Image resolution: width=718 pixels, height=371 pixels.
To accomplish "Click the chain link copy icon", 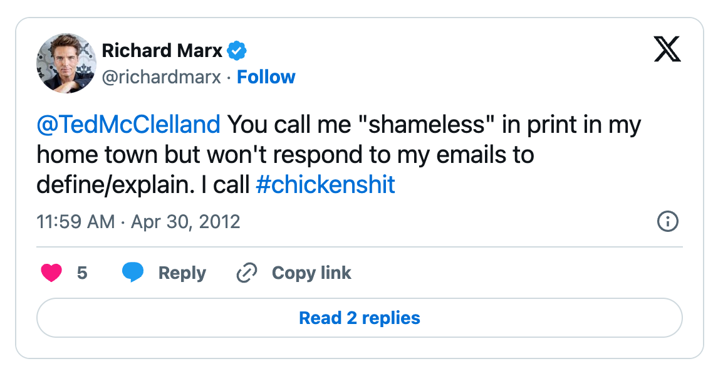I will click(x=247, y=273).
